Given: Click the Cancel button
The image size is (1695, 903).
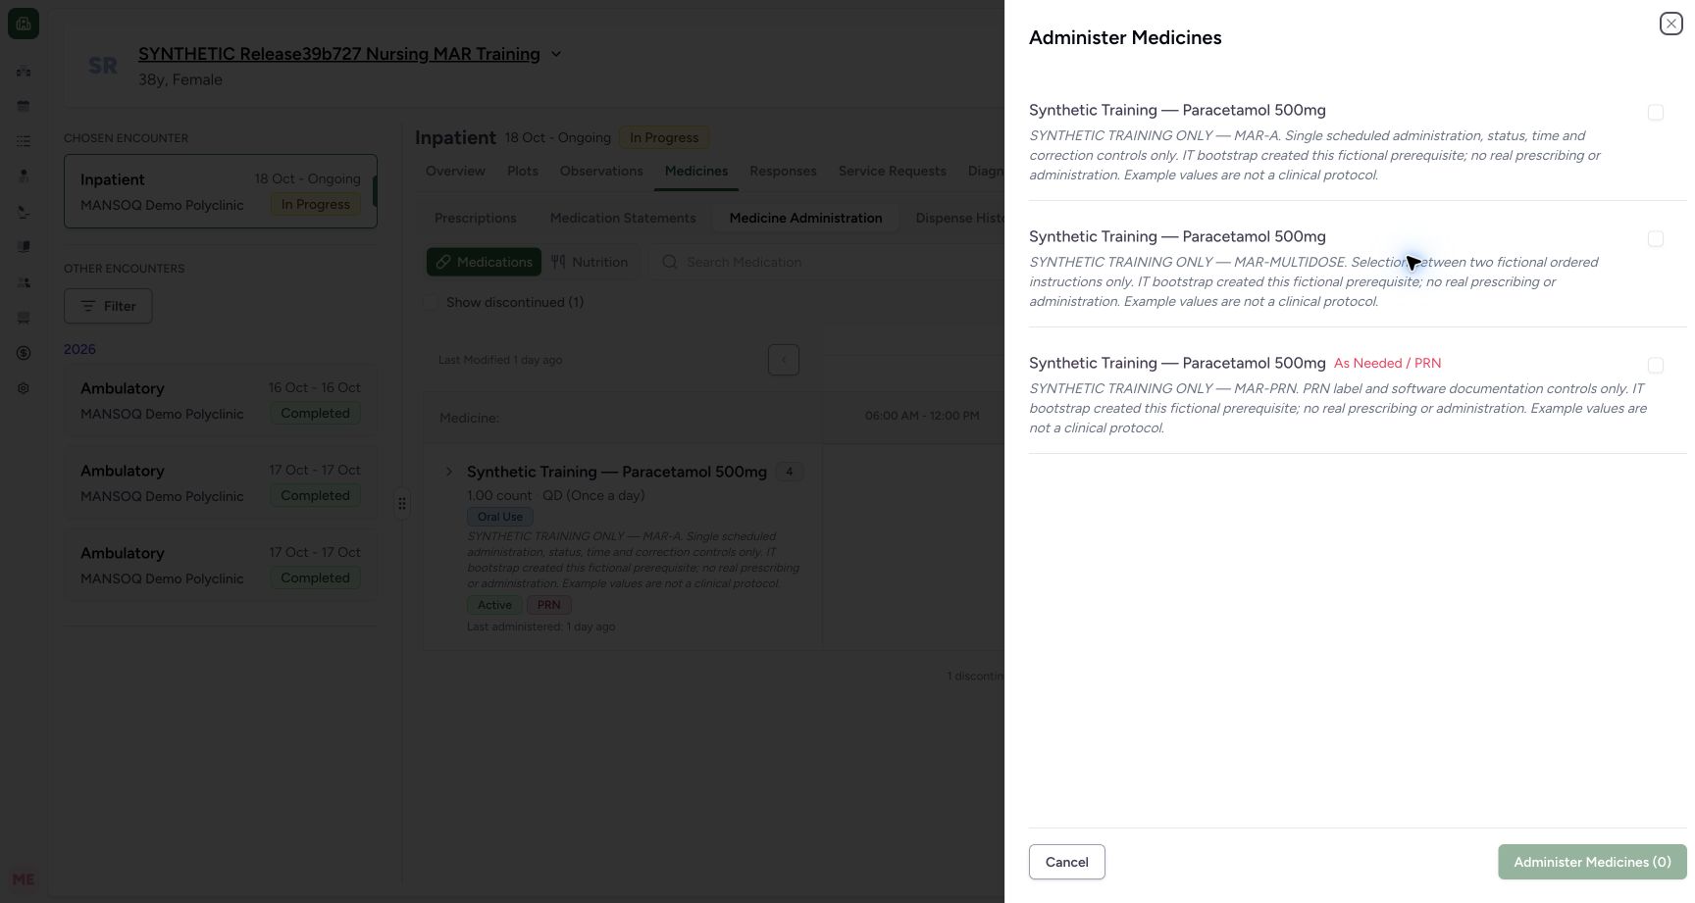Looking at the screenshot, I should [x=1066, y=862].
